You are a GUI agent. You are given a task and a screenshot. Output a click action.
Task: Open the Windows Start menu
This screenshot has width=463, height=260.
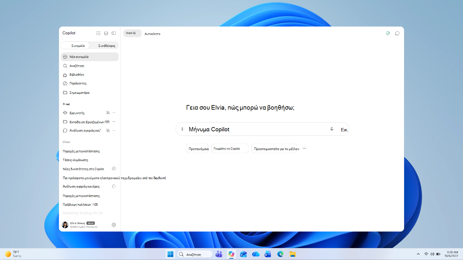(x=170, y=254)
